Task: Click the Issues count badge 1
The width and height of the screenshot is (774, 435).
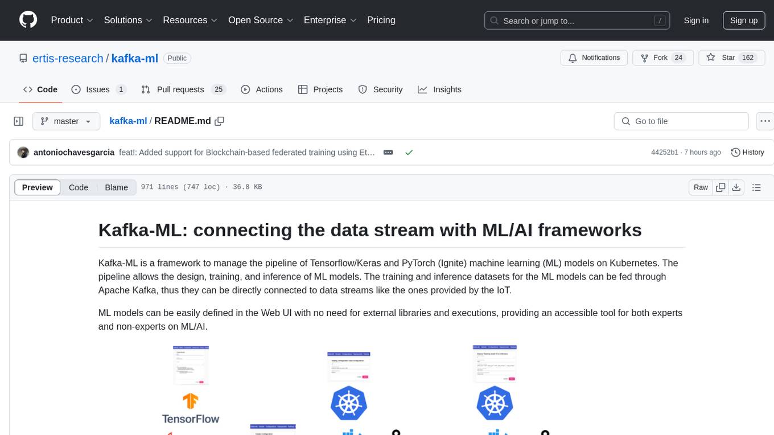Action: pos(121,89)
